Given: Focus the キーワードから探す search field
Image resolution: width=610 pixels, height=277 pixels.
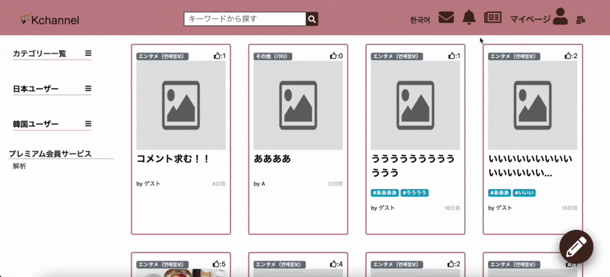Looking at the screenshot, I should click(245, 19).
